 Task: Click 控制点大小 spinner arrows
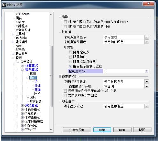pos(147,71)
